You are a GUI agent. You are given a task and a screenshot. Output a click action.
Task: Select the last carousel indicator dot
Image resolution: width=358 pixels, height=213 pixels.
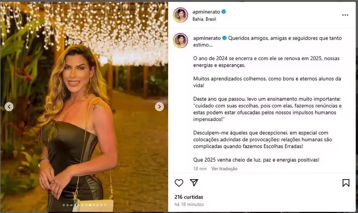[105, 205]
